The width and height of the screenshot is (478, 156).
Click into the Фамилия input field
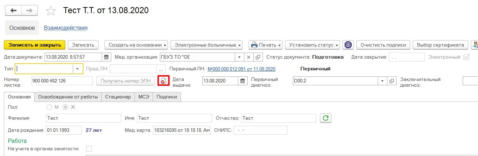pyautogui.click(x=83, y=118)
